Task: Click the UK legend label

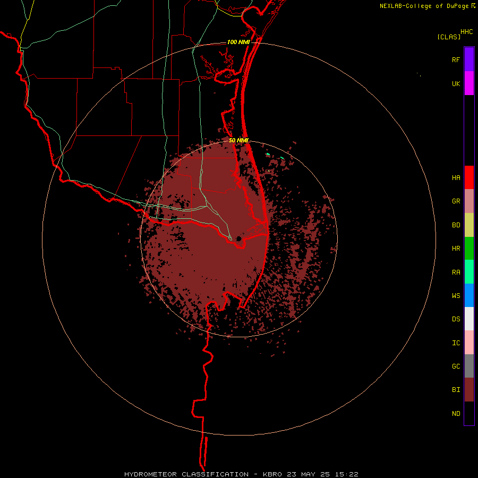Action: click(456, 83)
